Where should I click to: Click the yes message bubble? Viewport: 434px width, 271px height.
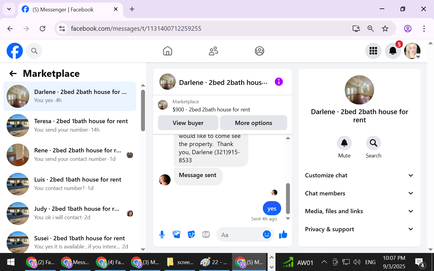point(272,208)
